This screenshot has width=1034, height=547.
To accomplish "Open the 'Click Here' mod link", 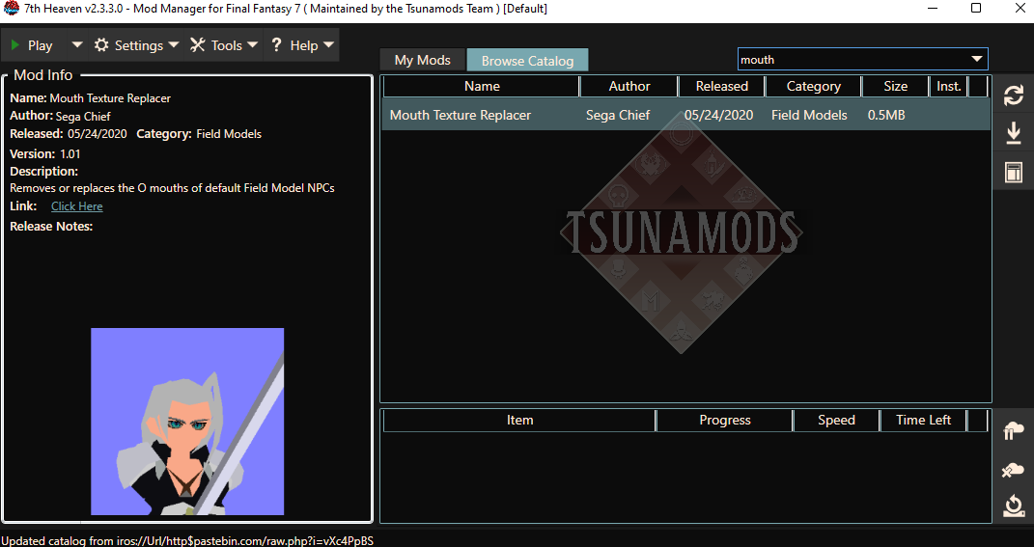I will 77,206.
